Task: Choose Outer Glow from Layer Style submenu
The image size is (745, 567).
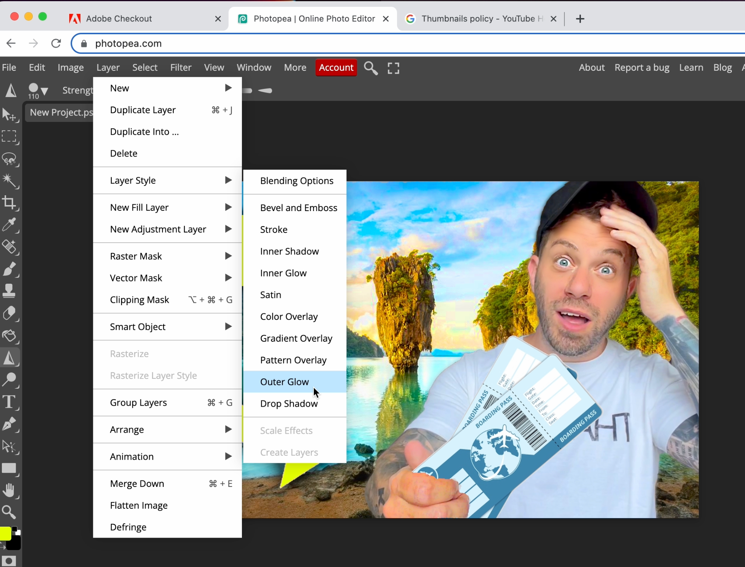Action: 295,382
